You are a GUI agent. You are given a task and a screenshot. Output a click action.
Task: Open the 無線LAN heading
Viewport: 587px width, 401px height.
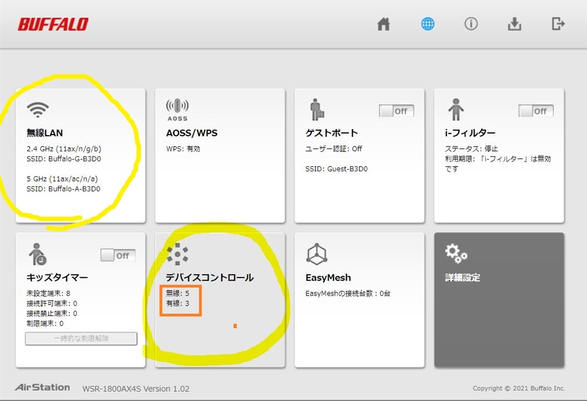(x=45, y=133)
